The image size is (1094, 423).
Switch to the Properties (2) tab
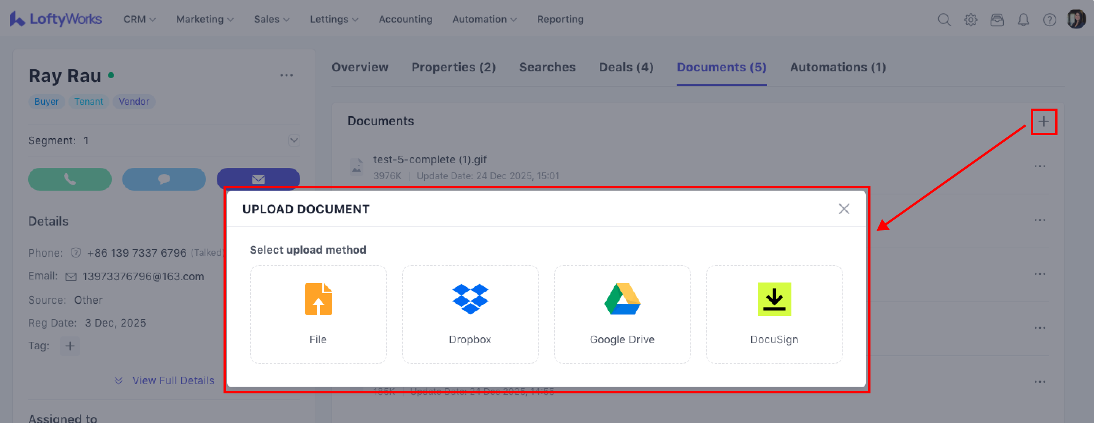pyautogui.click(x=453, y=67)
